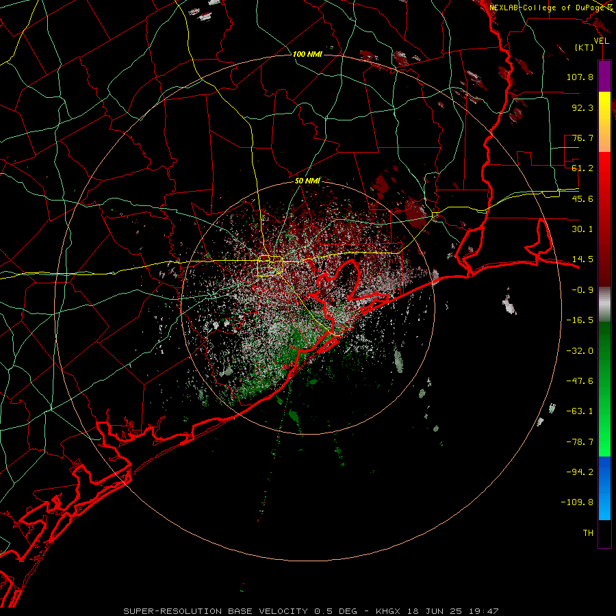Click the 100 NMI range ring label
The width and height of the screenshot is (616, 616).
(307, 54)
